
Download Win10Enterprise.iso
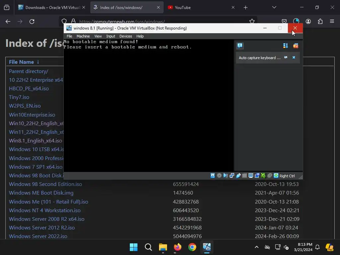point(32,115)
